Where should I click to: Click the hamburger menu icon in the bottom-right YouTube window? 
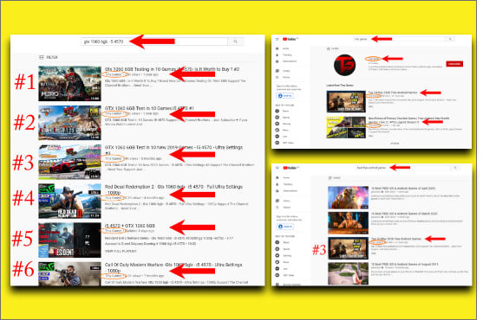point(277,168)
